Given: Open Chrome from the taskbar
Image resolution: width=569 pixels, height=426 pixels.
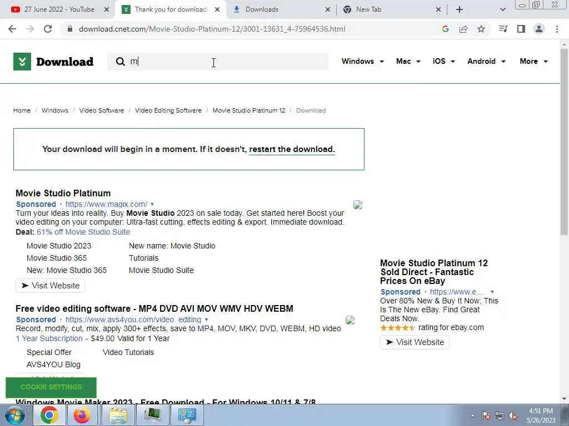Looking at the screenshot, I should tap(49, 415).
